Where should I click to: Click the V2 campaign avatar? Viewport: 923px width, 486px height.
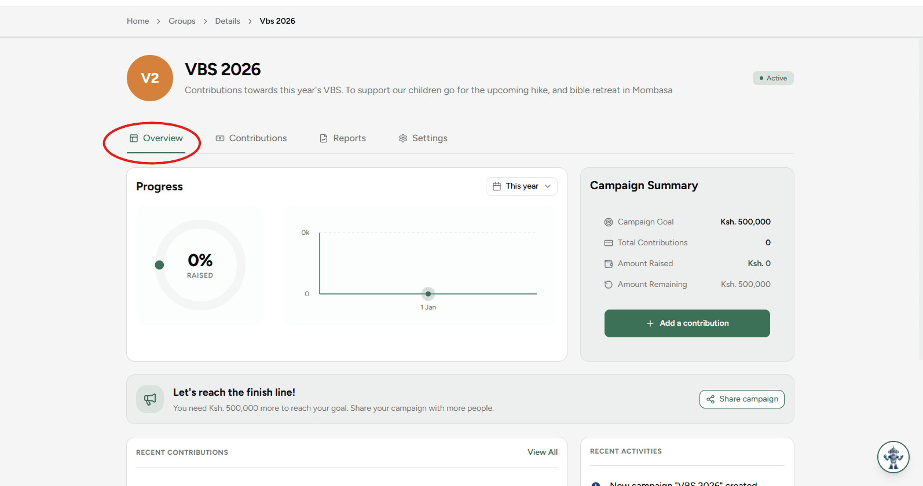[150, 78]
